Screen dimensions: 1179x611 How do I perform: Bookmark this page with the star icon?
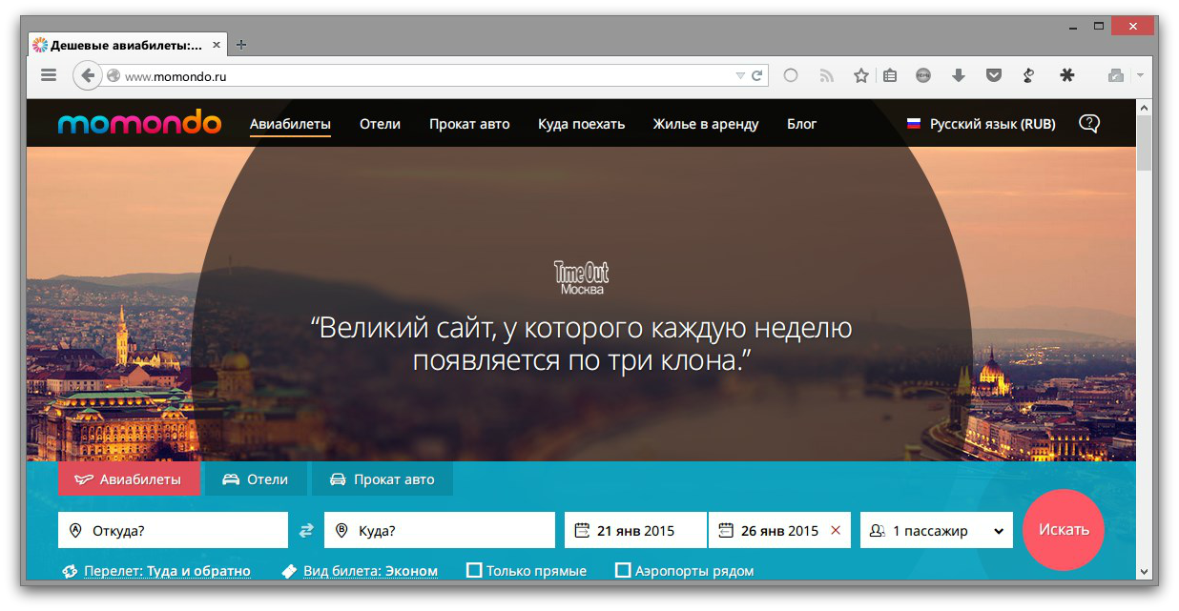coord(861,75)
